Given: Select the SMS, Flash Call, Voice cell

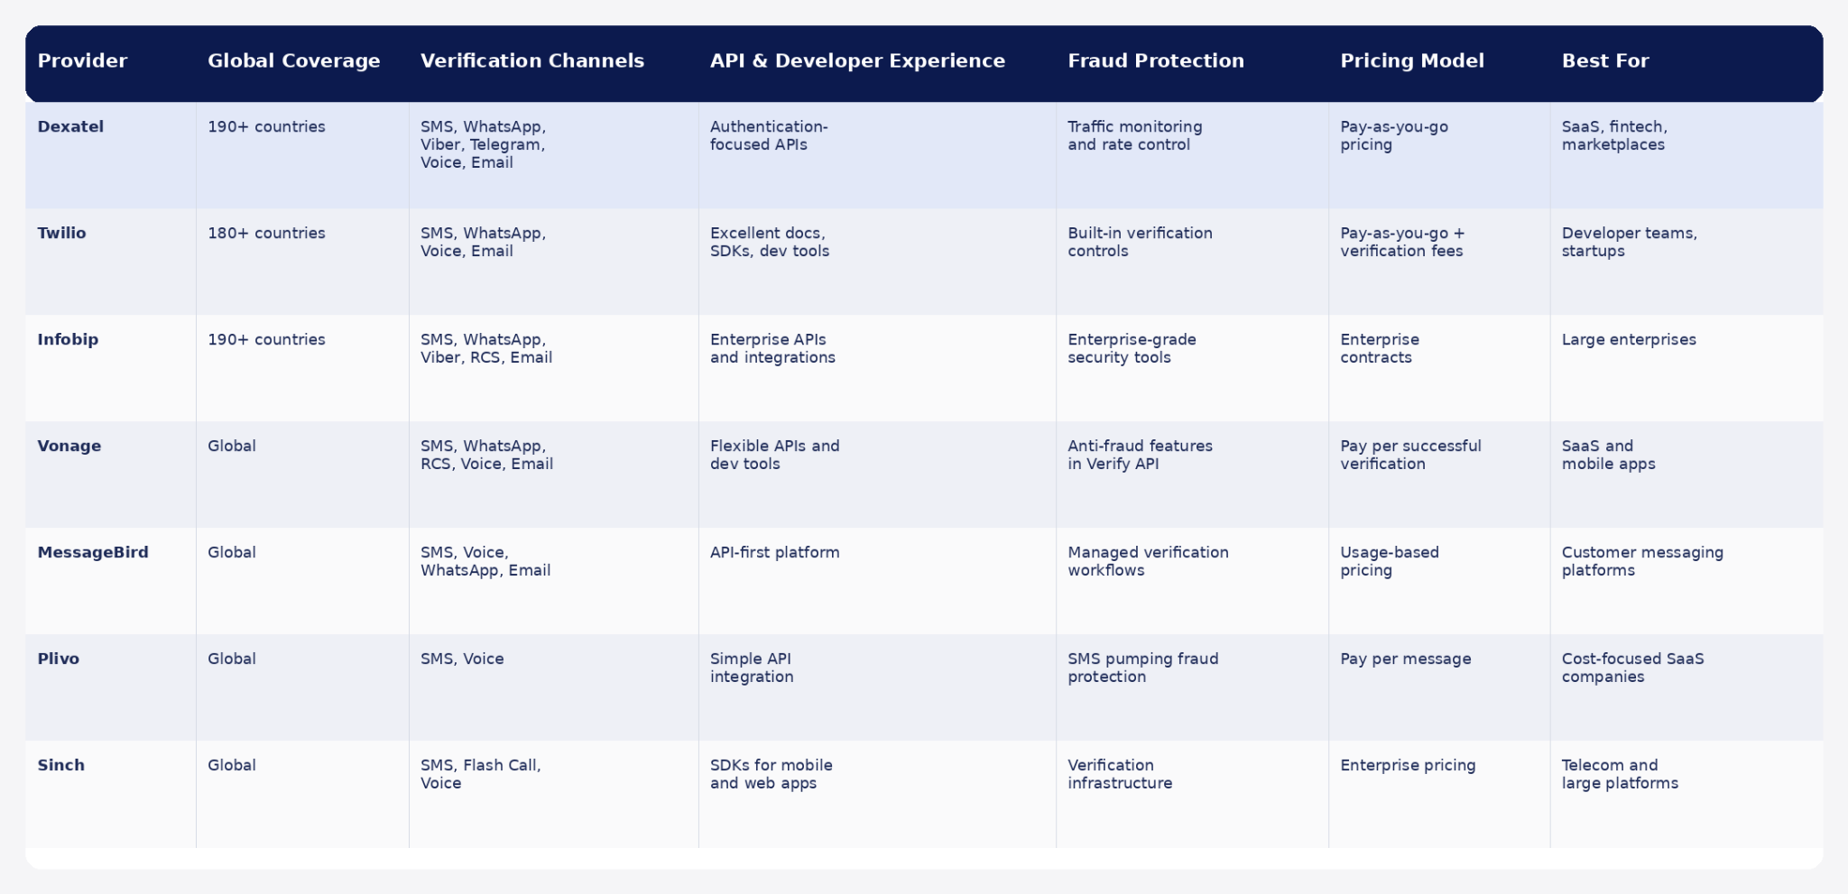Looking at the screenshot, I should point(481,774).
